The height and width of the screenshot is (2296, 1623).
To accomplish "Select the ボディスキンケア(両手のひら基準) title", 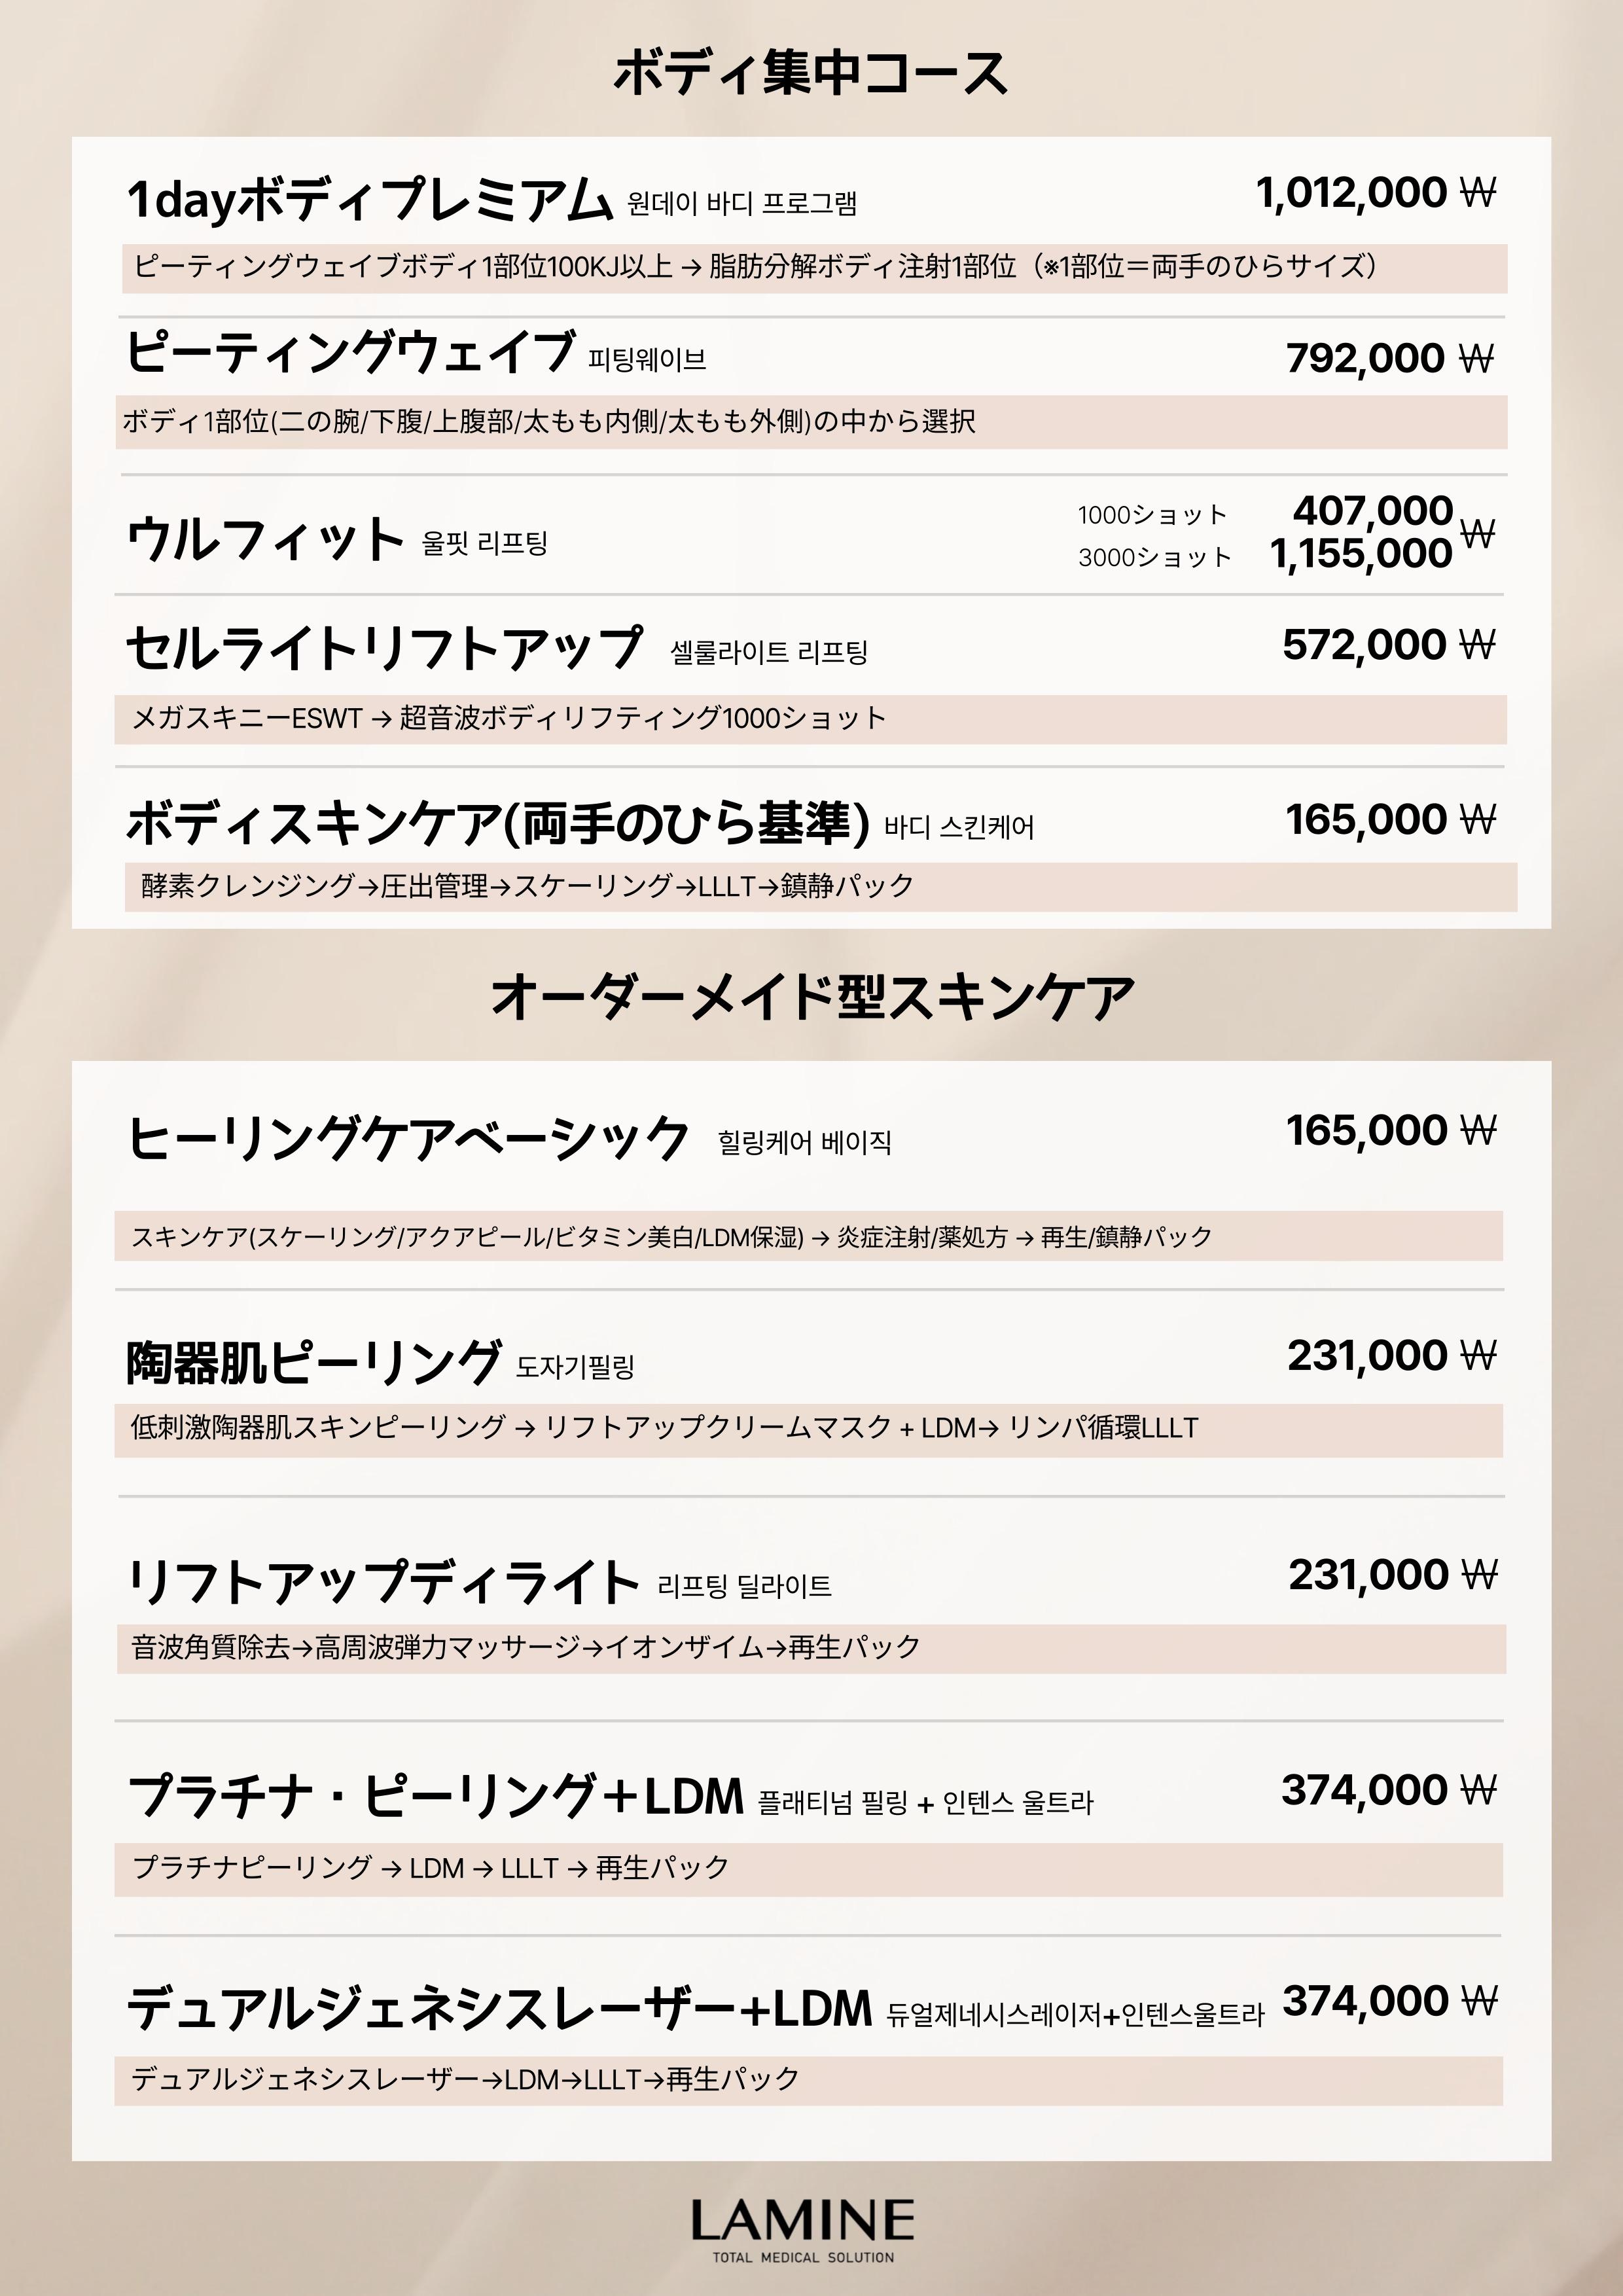I will (x=497, y=823).
